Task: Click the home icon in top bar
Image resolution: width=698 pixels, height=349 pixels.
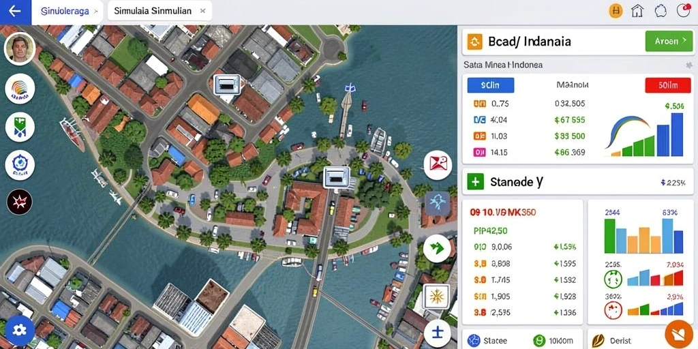Action: point(637,11)
